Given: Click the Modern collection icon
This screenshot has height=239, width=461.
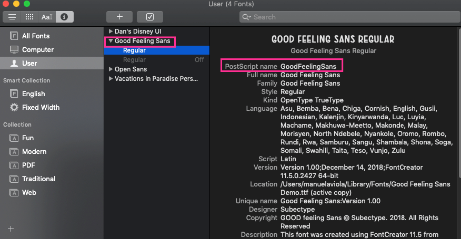Looking at the screenshot, I should pyautogui.click(x=14, y=151).
